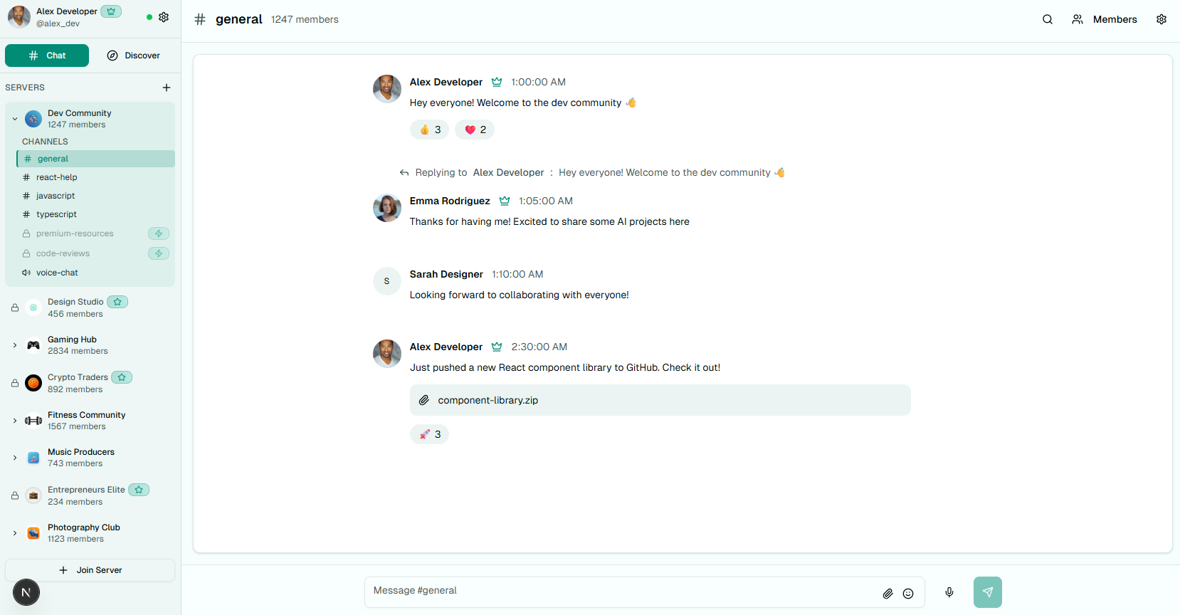Toggle the heart reaction on welcome message

pyautogui.click(x=475, y=130)
